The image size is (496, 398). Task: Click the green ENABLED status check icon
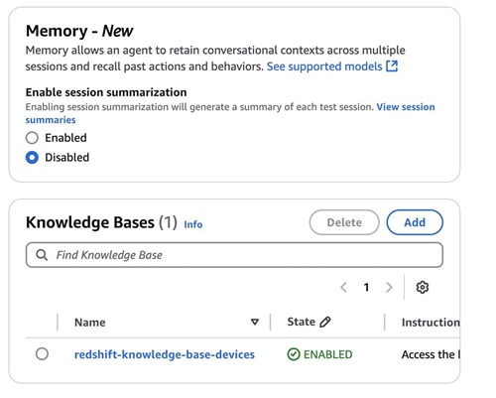[294, 354]
